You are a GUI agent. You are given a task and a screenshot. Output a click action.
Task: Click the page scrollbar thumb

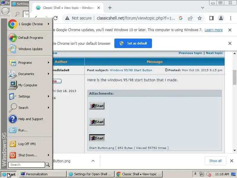[x=234, y=77]
